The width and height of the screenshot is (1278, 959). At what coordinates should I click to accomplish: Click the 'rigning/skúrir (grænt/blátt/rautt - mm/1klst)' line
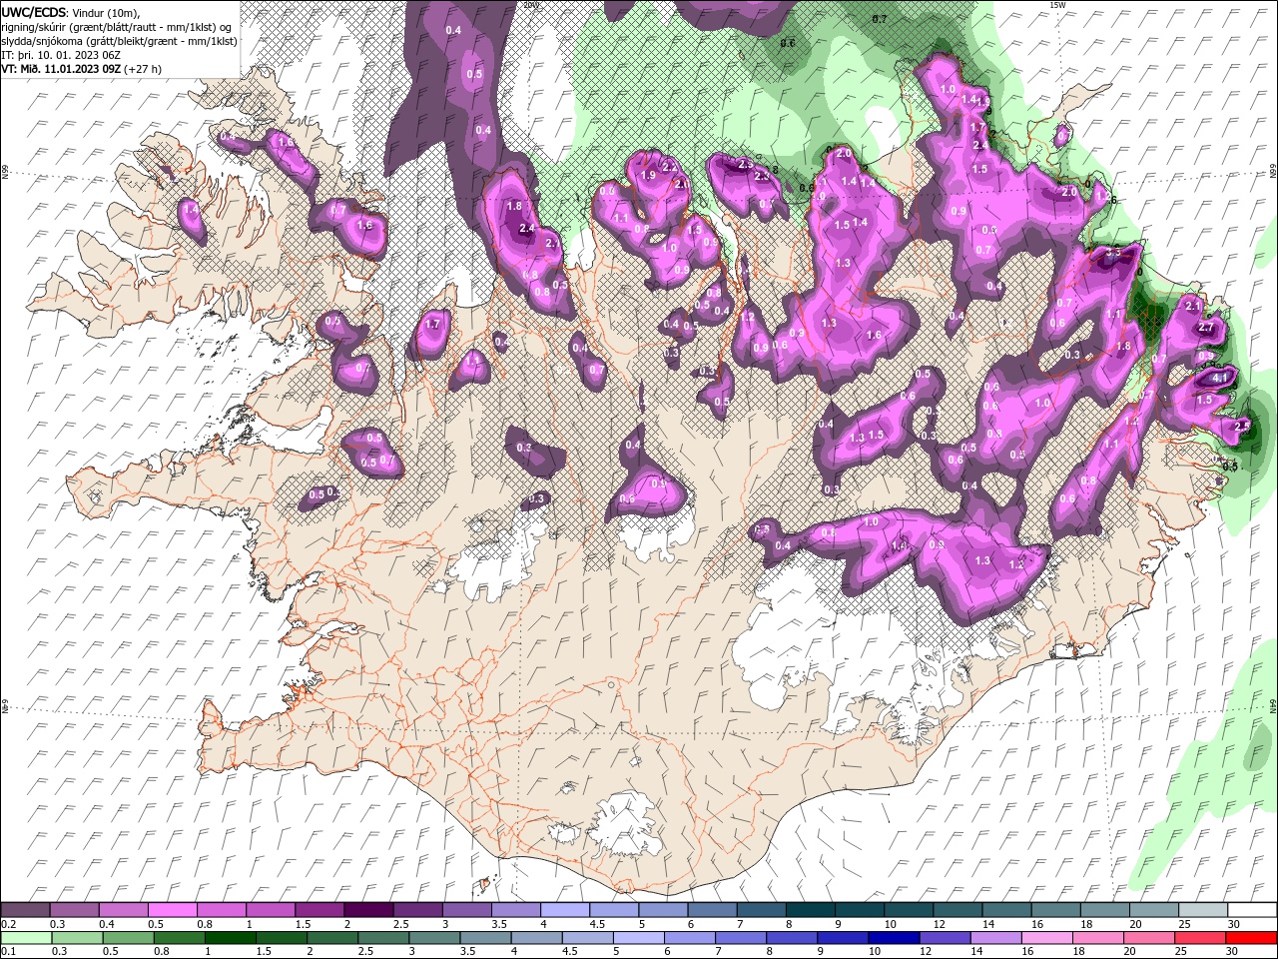pos(117,27)
